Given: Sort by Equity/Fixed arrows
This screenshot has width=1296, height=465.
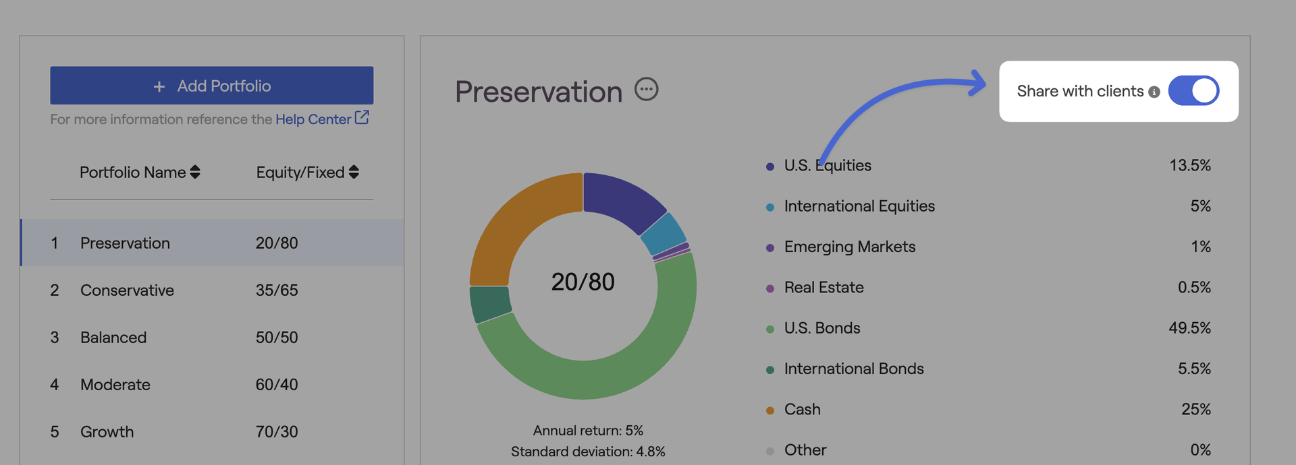Looking at the screenshot, I should 354,173.
